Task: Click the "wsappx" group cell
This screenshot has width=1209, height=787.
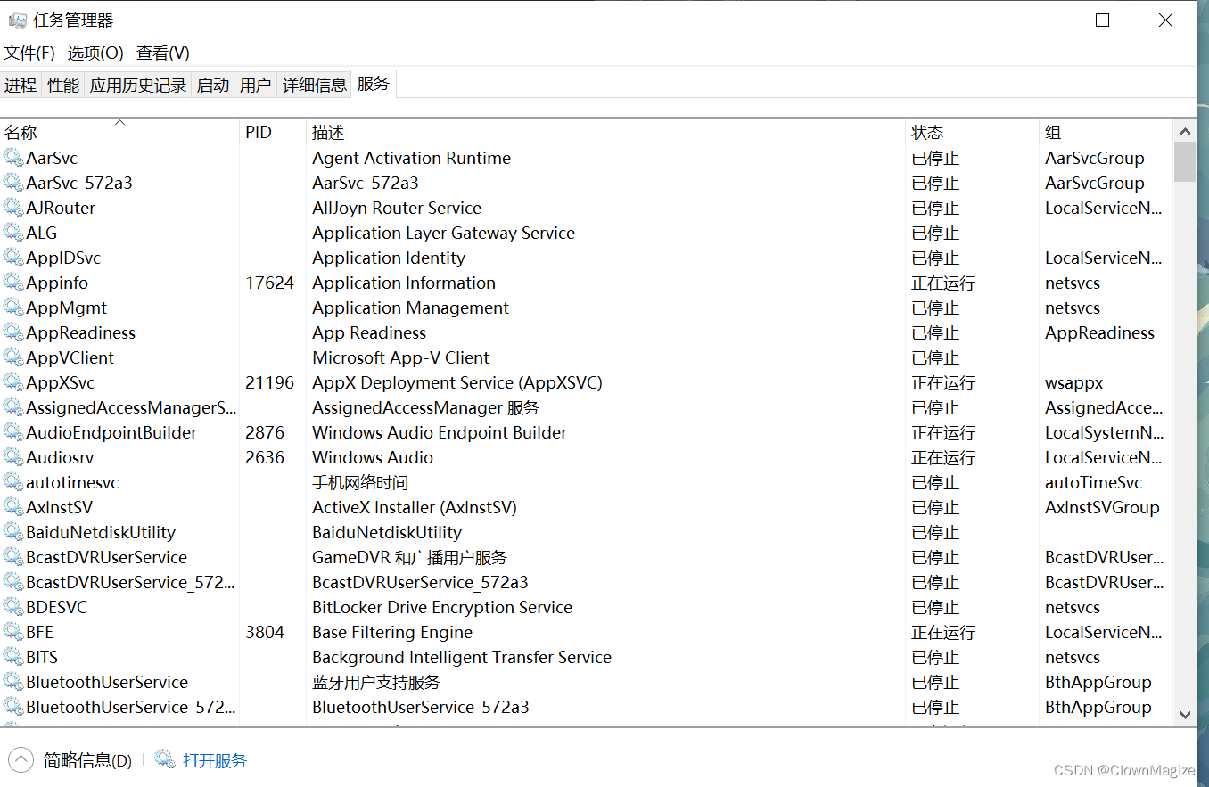Action: click(x=1074, y=382)
